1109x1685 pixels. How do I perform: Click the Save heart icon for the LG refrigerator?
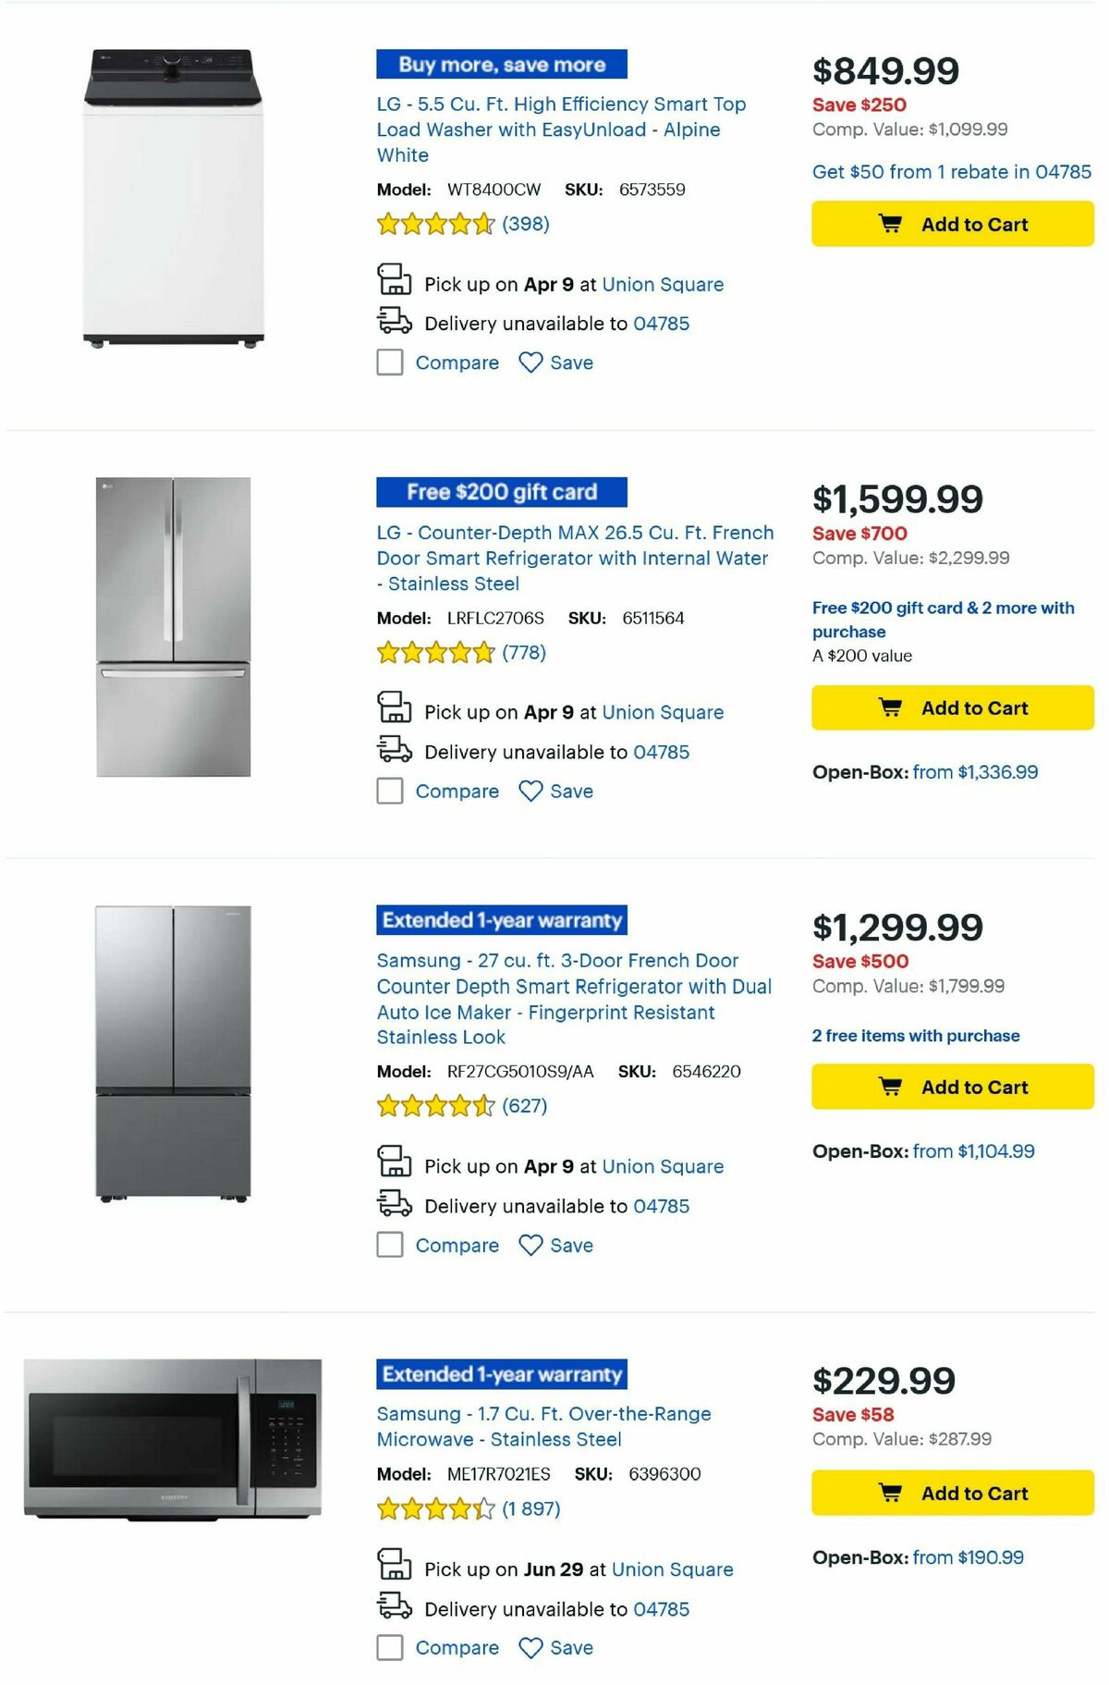[531, 792]
